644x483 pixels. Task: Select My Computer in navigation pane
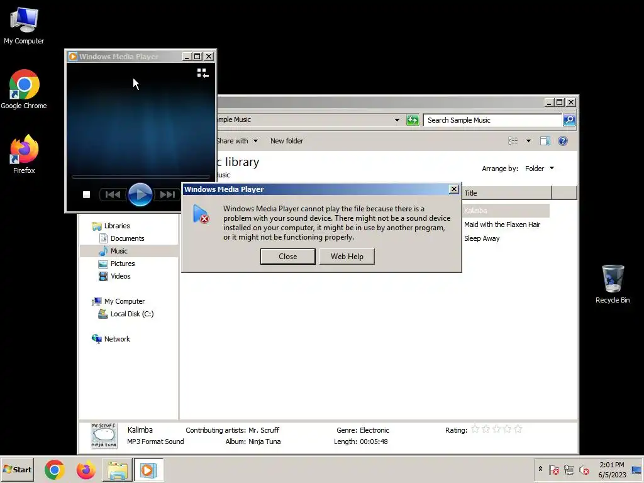pos(124,301)
